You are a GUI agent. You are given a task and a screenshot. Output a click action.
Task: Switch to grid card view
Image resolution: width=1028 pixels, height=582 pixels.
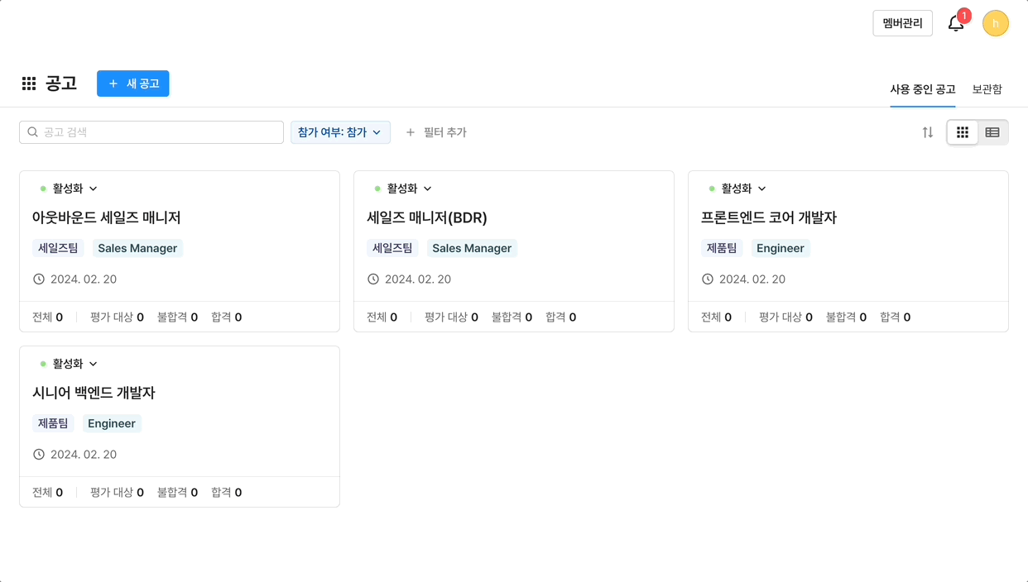[963, 132]
